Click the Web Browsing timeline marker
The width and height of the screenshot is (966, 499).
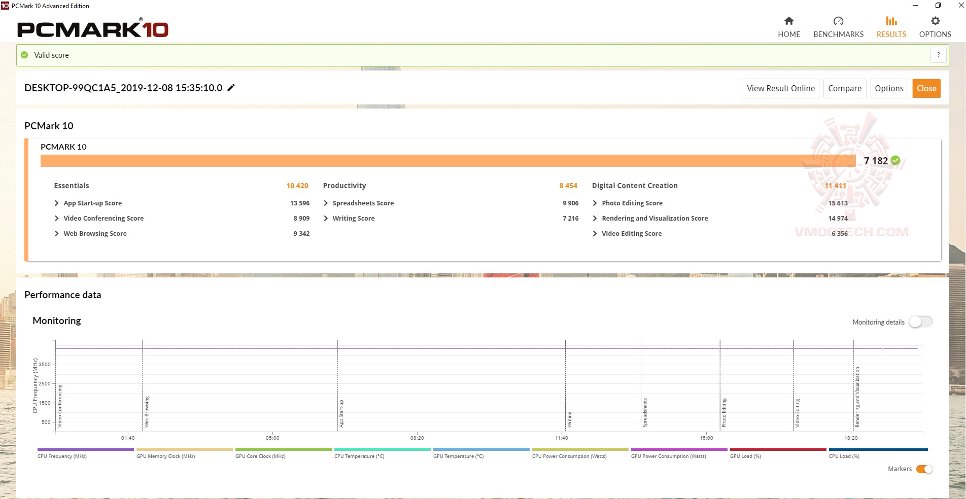147,411
